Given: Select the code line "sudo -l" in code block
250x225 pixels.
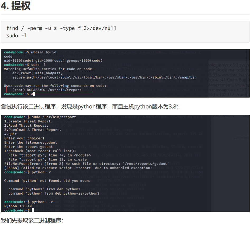Looking at the screenshot, I should tap(17, 36).
